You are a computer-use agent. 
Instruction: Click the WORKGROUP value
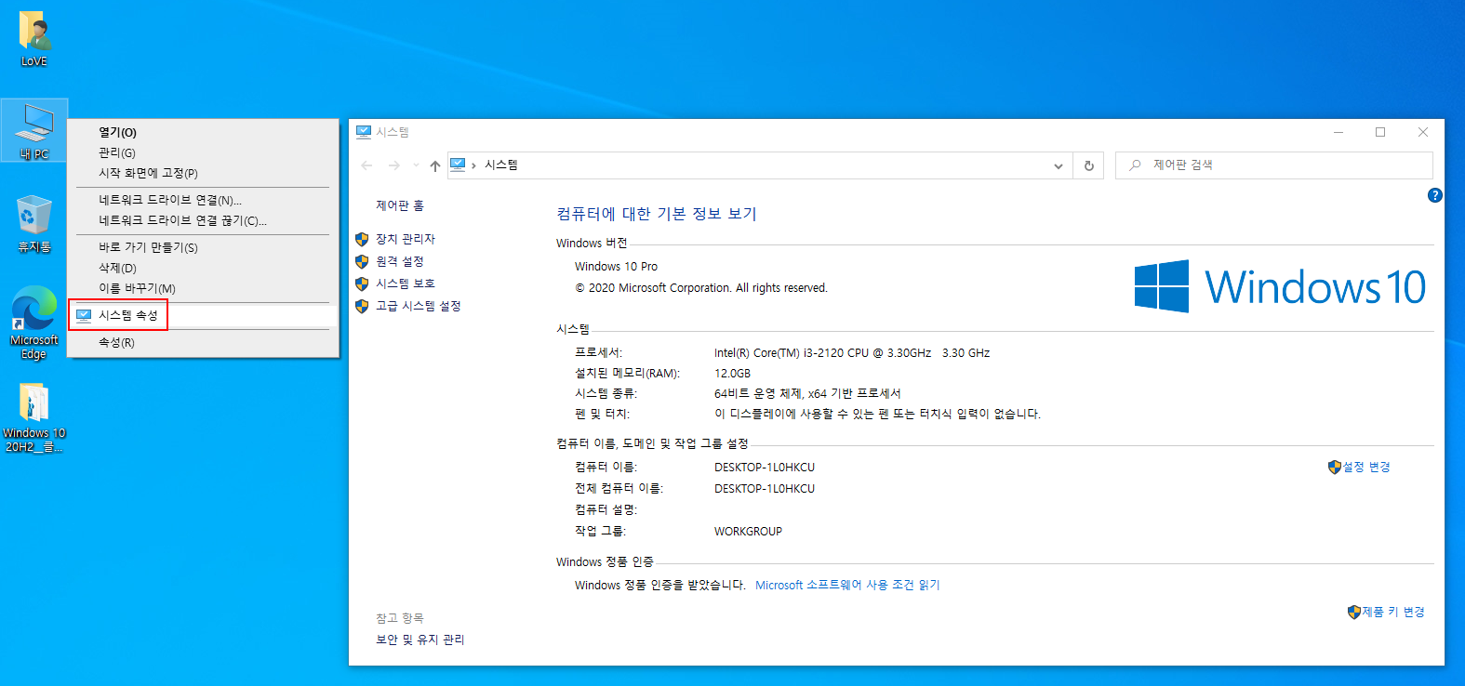[748, 532]
